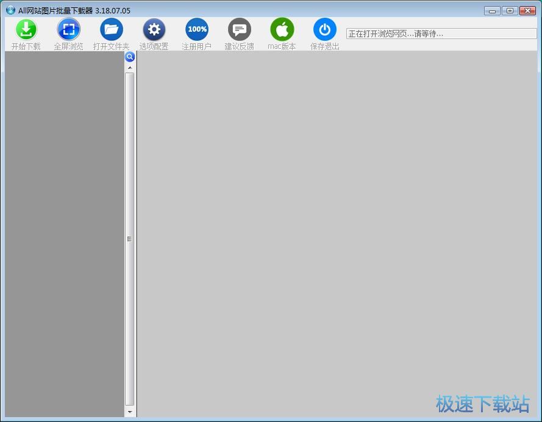Click the vertical scrollbar thumb grip
The width and height of the screenshot is (542, 422).
[130, 239]
